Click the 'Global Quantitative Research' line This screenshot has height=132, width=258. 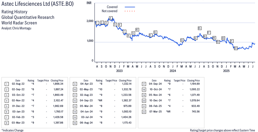pyautogui.click(x=28, y=17)
